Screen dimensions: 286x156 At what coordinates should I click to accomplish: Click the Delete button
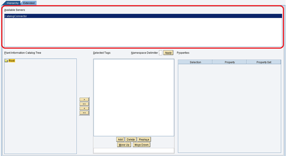click(131, 140)
